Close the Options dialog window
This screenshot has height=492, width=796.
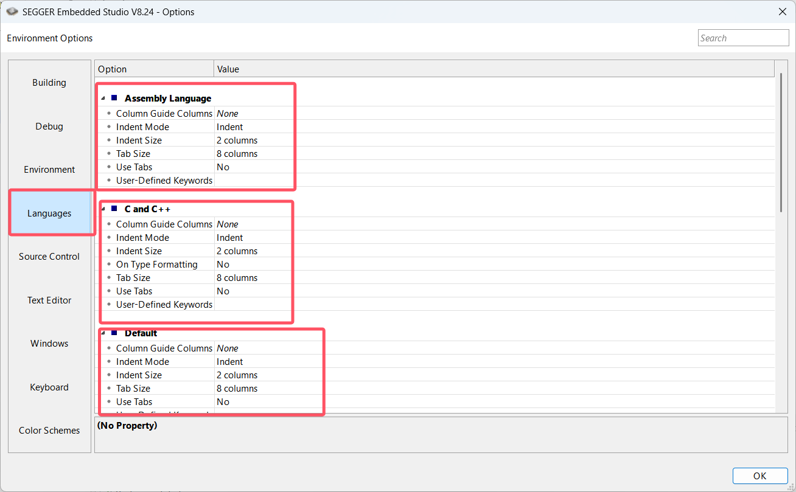coord(782,12)
